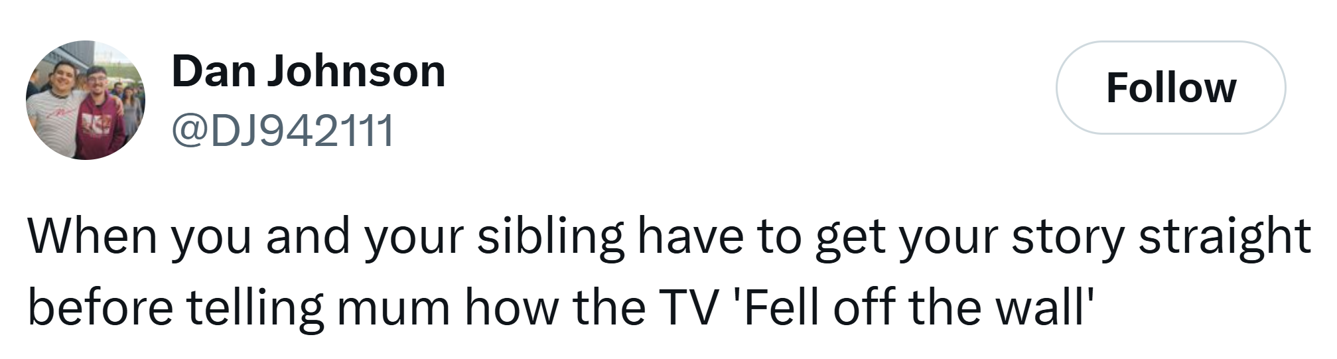1337x359 pixels.
Task: Open Dan Johnson's profile picture
Action: coord(85,100)
